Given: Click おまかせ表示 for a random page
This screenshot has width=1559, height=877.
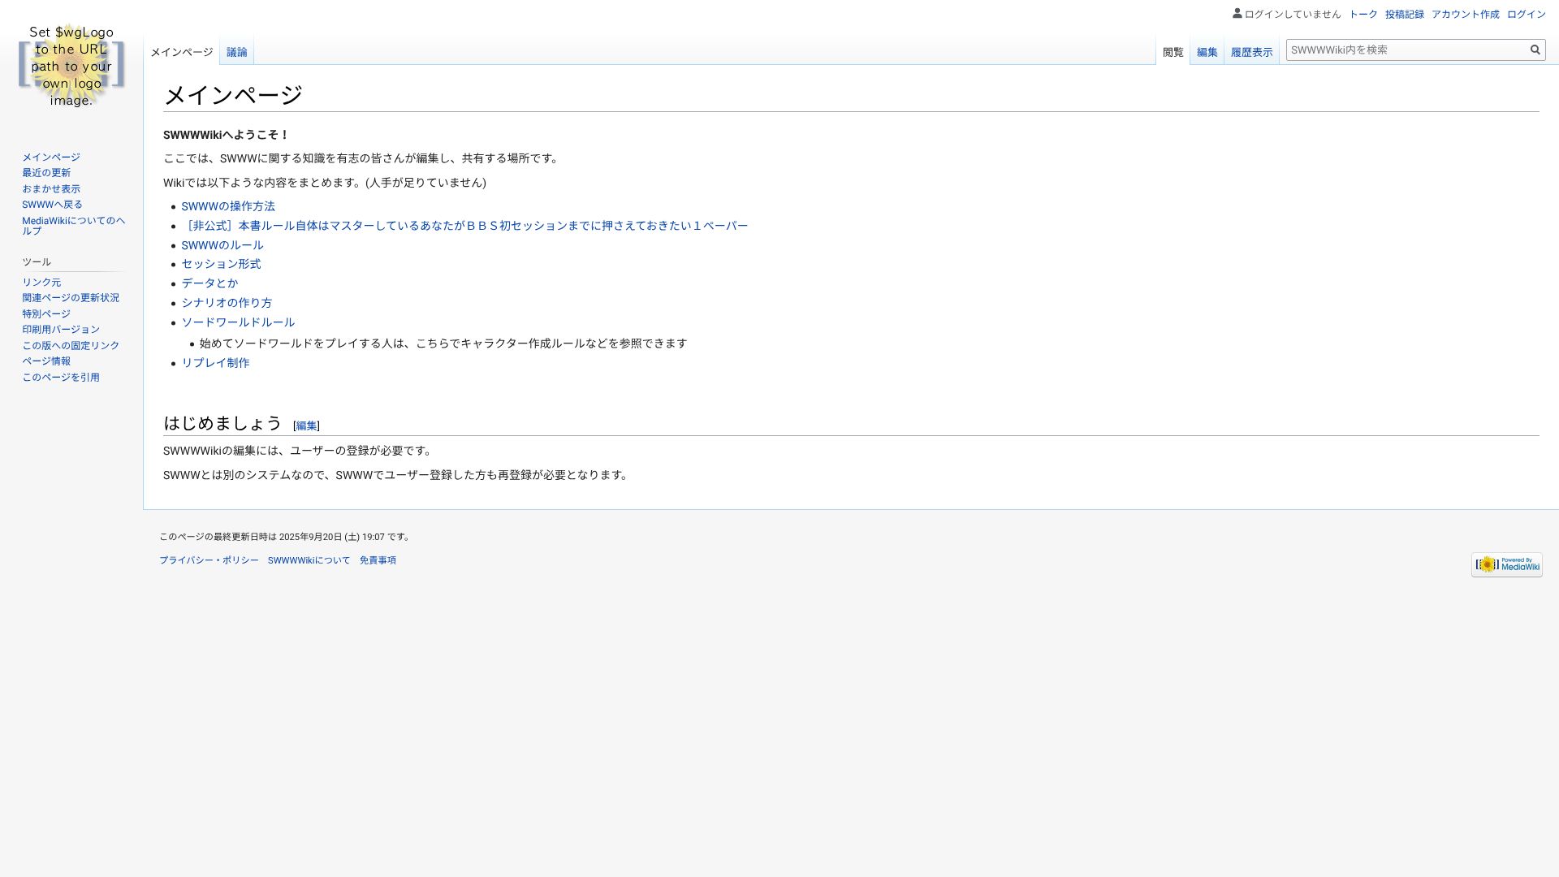Looking at the screenshot, I should point(51,188).
